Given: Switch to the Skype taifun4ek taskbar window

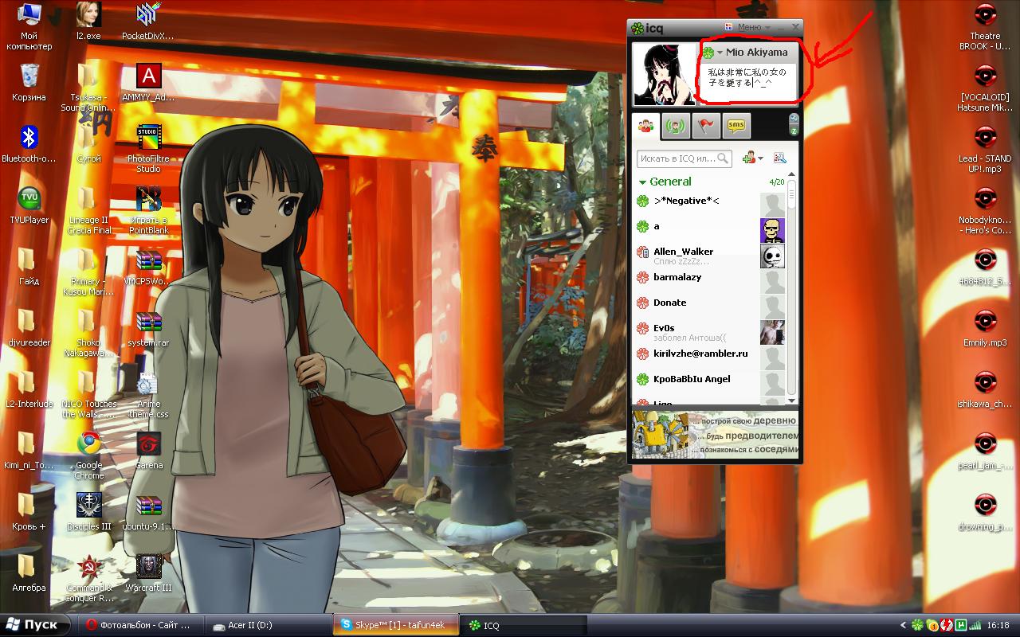Looking at the screenshot, I should [x=396, y=625].
